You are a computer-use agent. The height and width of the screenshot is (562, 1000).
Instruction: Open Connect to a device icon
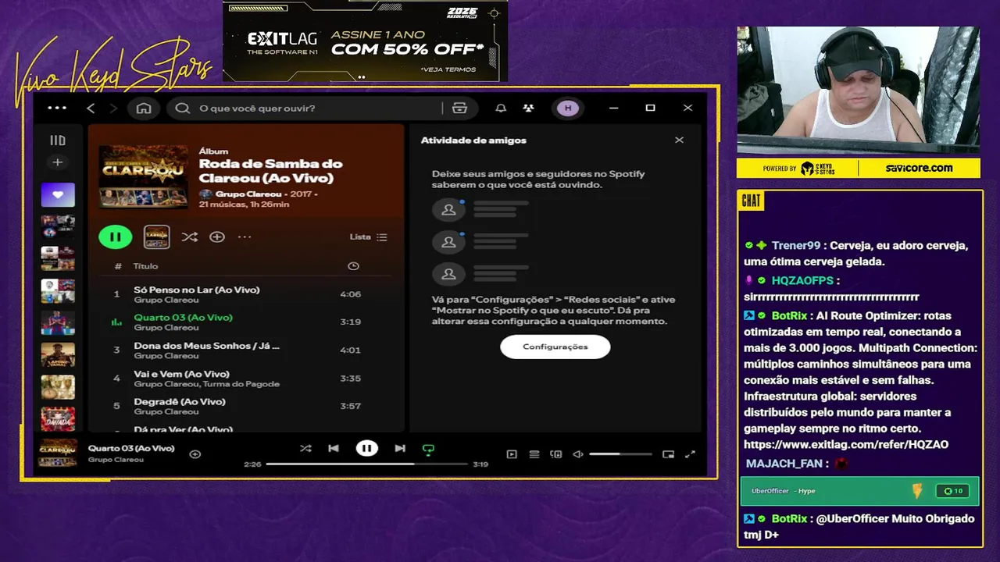pos(556,454)
